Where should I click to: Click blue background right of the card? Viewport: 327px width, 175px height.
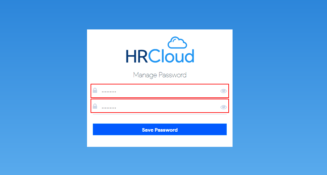pyautogui.click(x=280, y=88)
